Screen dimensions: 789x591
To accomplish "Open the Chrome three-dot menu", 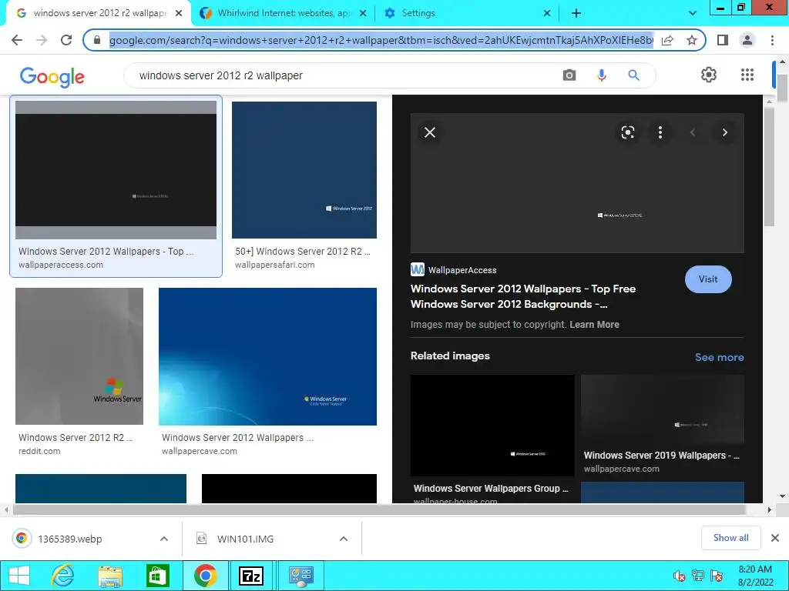I will (x=772, y=40).
